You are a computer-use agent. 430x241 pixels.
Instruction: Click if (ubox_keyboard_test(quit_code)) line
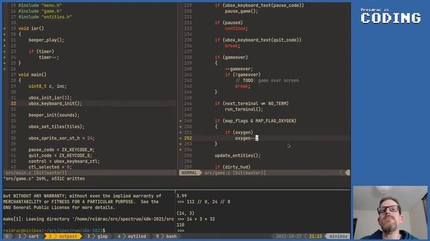pyautogui.click(x=258, y=40)
